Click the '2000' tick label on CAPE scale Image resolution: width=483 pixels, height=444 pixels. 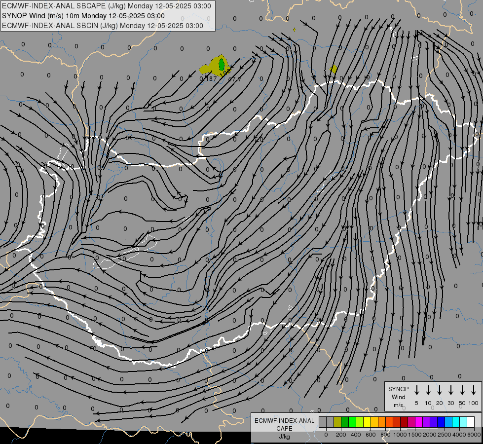(x=429, y=435)
